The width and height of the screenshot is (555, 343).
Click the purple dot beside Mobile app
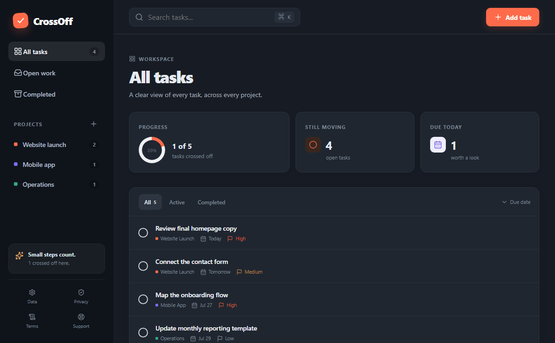tap(16, 165)
